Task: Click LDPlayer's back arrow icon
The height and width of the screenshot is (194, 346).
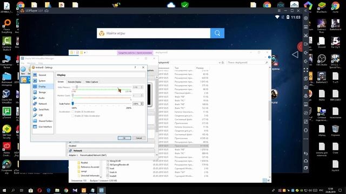Action: click(x=305, y=153)
